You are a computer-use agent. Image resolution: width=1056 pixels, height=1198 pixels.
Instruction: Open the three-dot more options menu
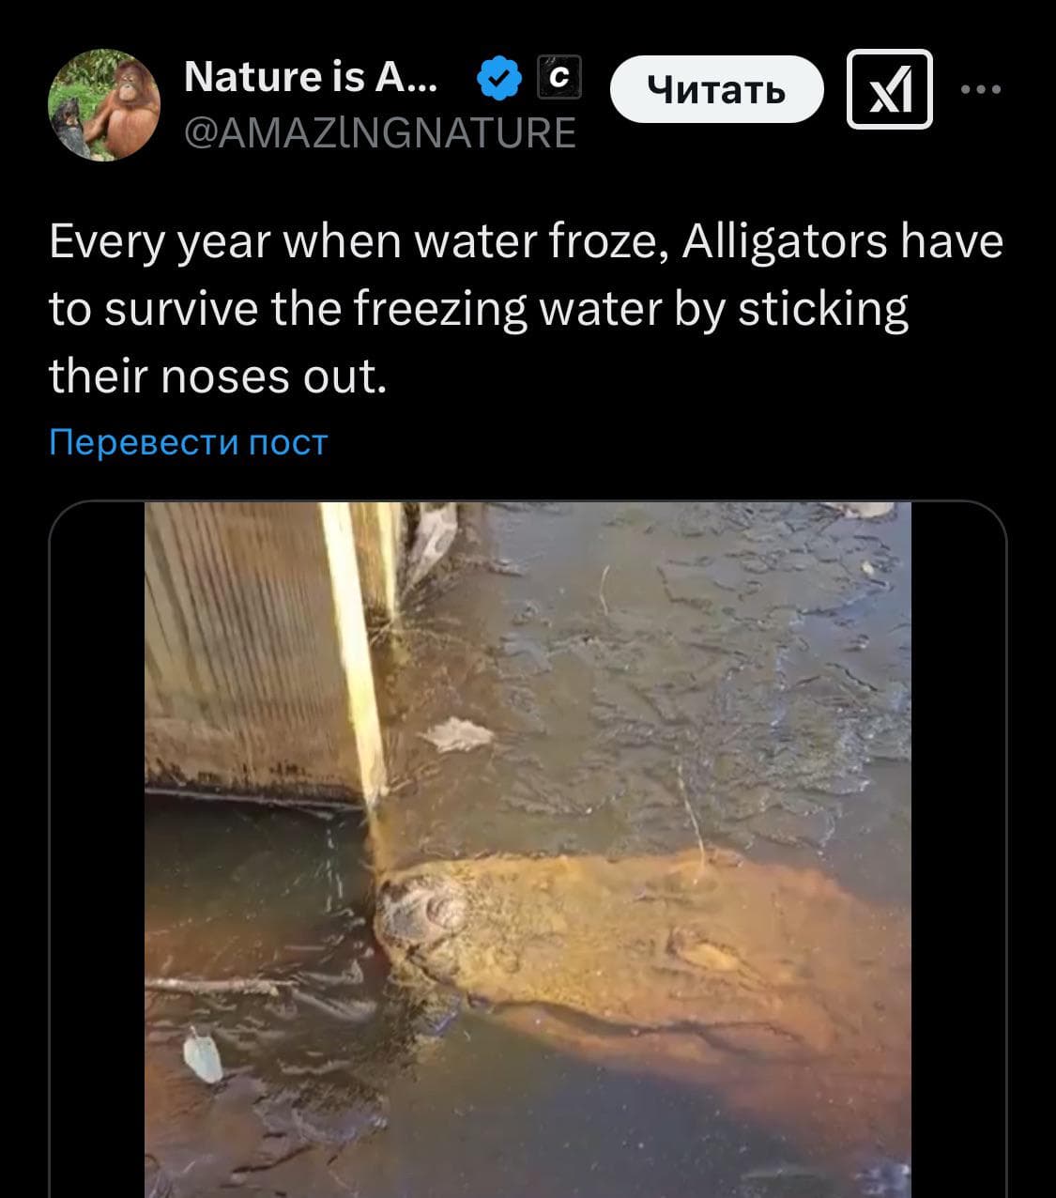[x=982, y=89]
